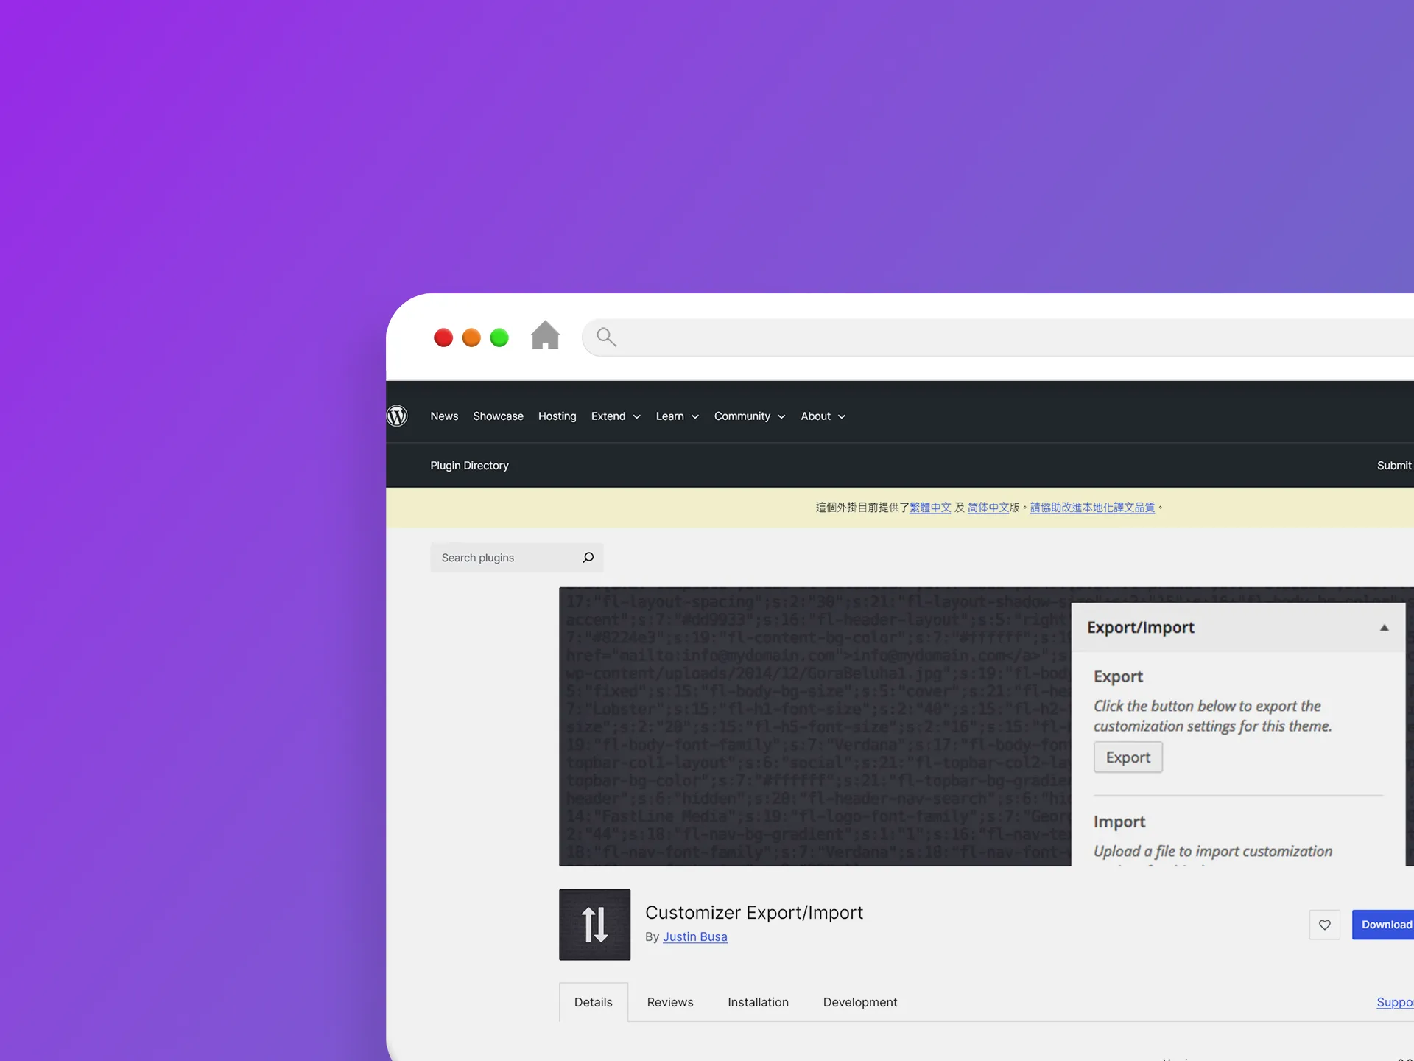The width and height of the screenshot is (1414, 1061).
Task: Switch to the Reviews tab
Action: (x=669, y=1002)
